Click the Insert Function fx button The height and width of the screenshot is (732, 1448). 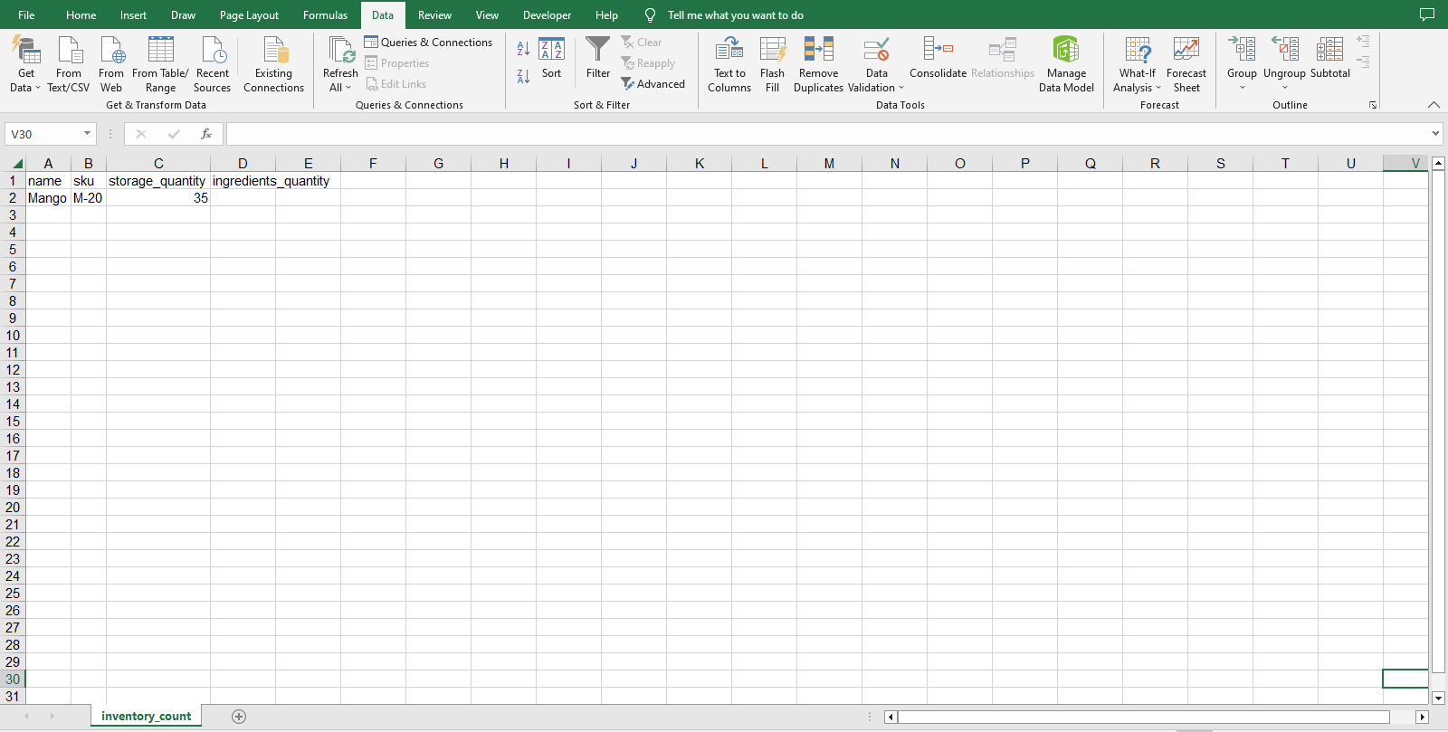(206, 134)
